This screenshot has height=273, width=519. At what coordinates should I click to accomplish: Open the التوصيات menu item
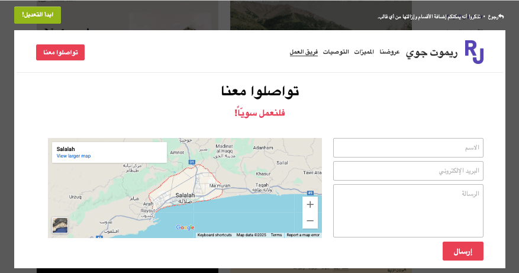tap(336, 52)
